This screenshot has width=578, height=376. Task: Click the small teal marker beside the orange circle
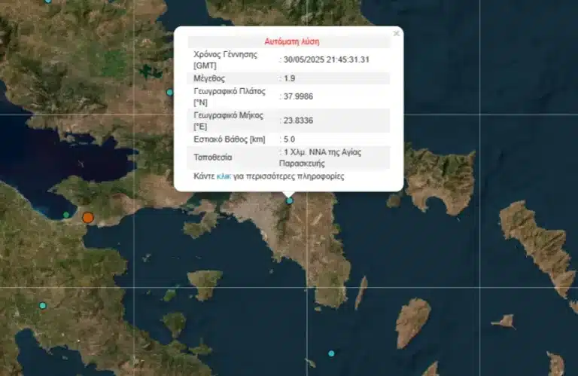[66, 216]
